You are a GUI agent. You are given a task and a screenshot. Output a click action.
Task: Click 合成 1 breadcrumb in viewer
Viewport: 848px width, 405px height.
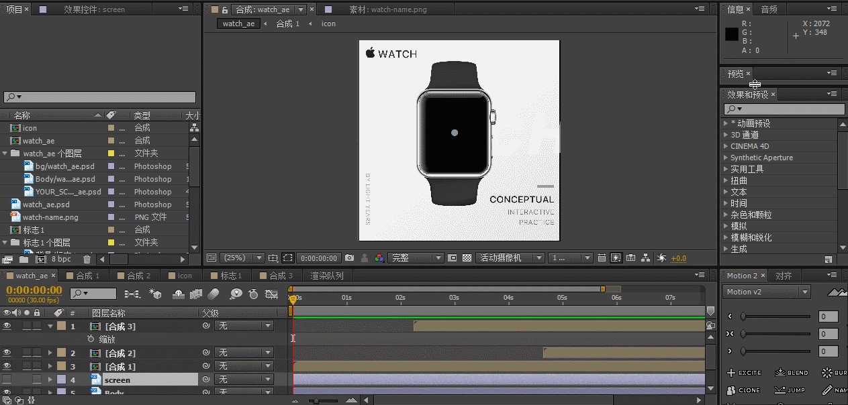[288, 23]
